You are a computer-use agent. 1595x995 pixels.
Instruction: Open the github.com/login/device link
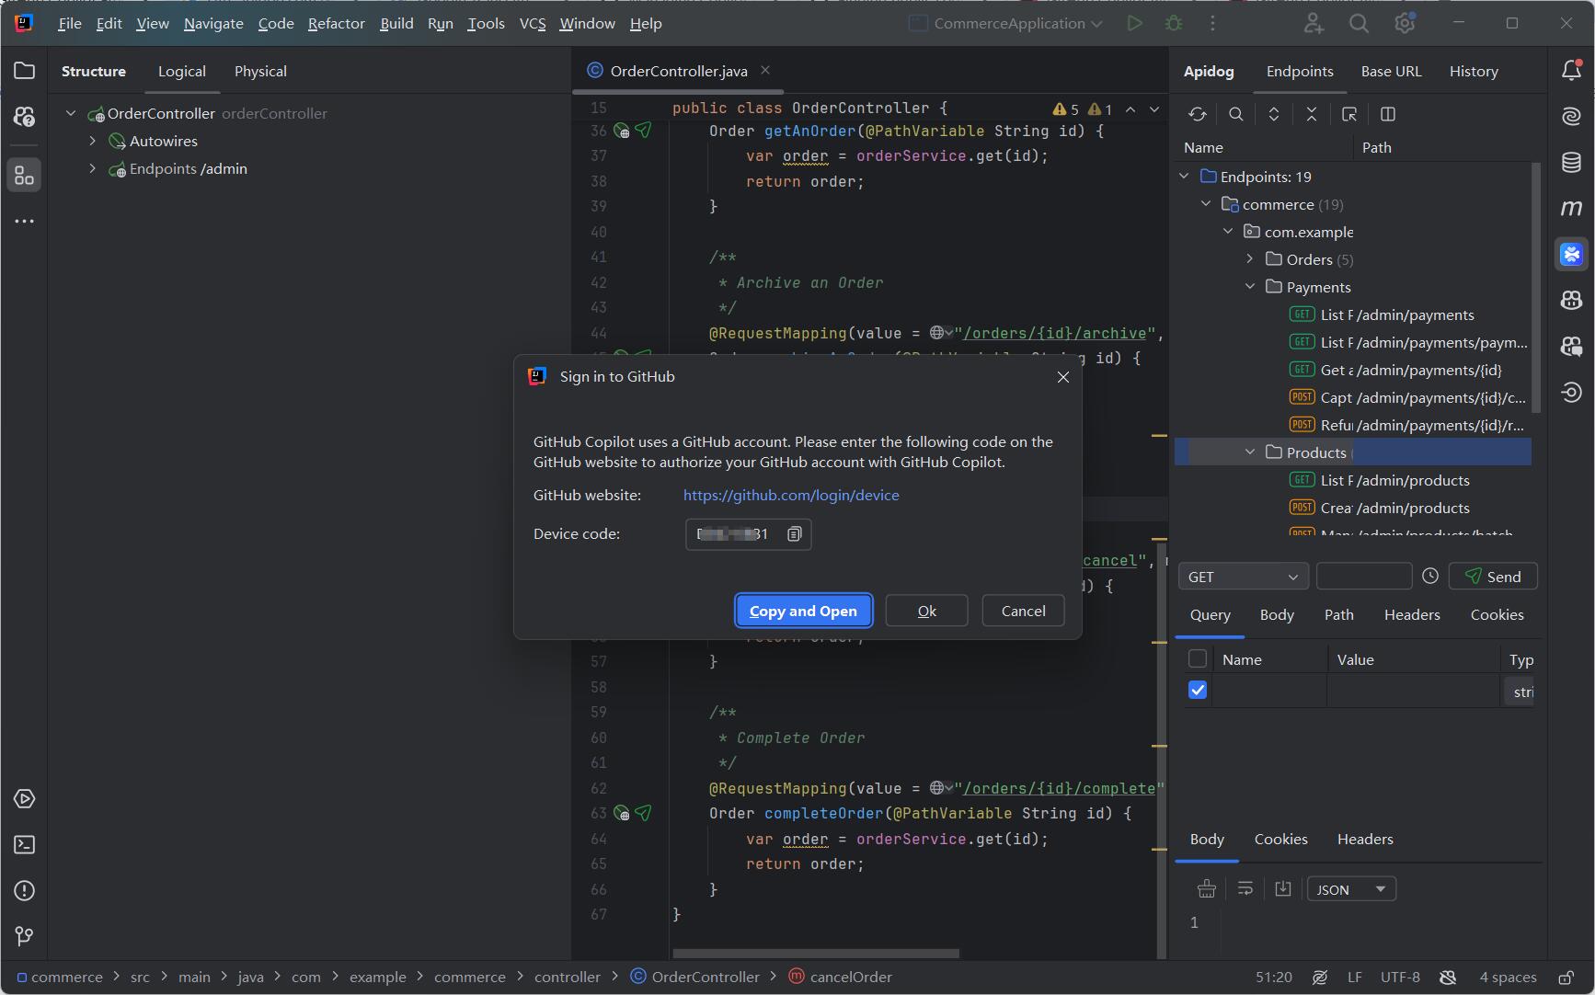pos(791,495)
